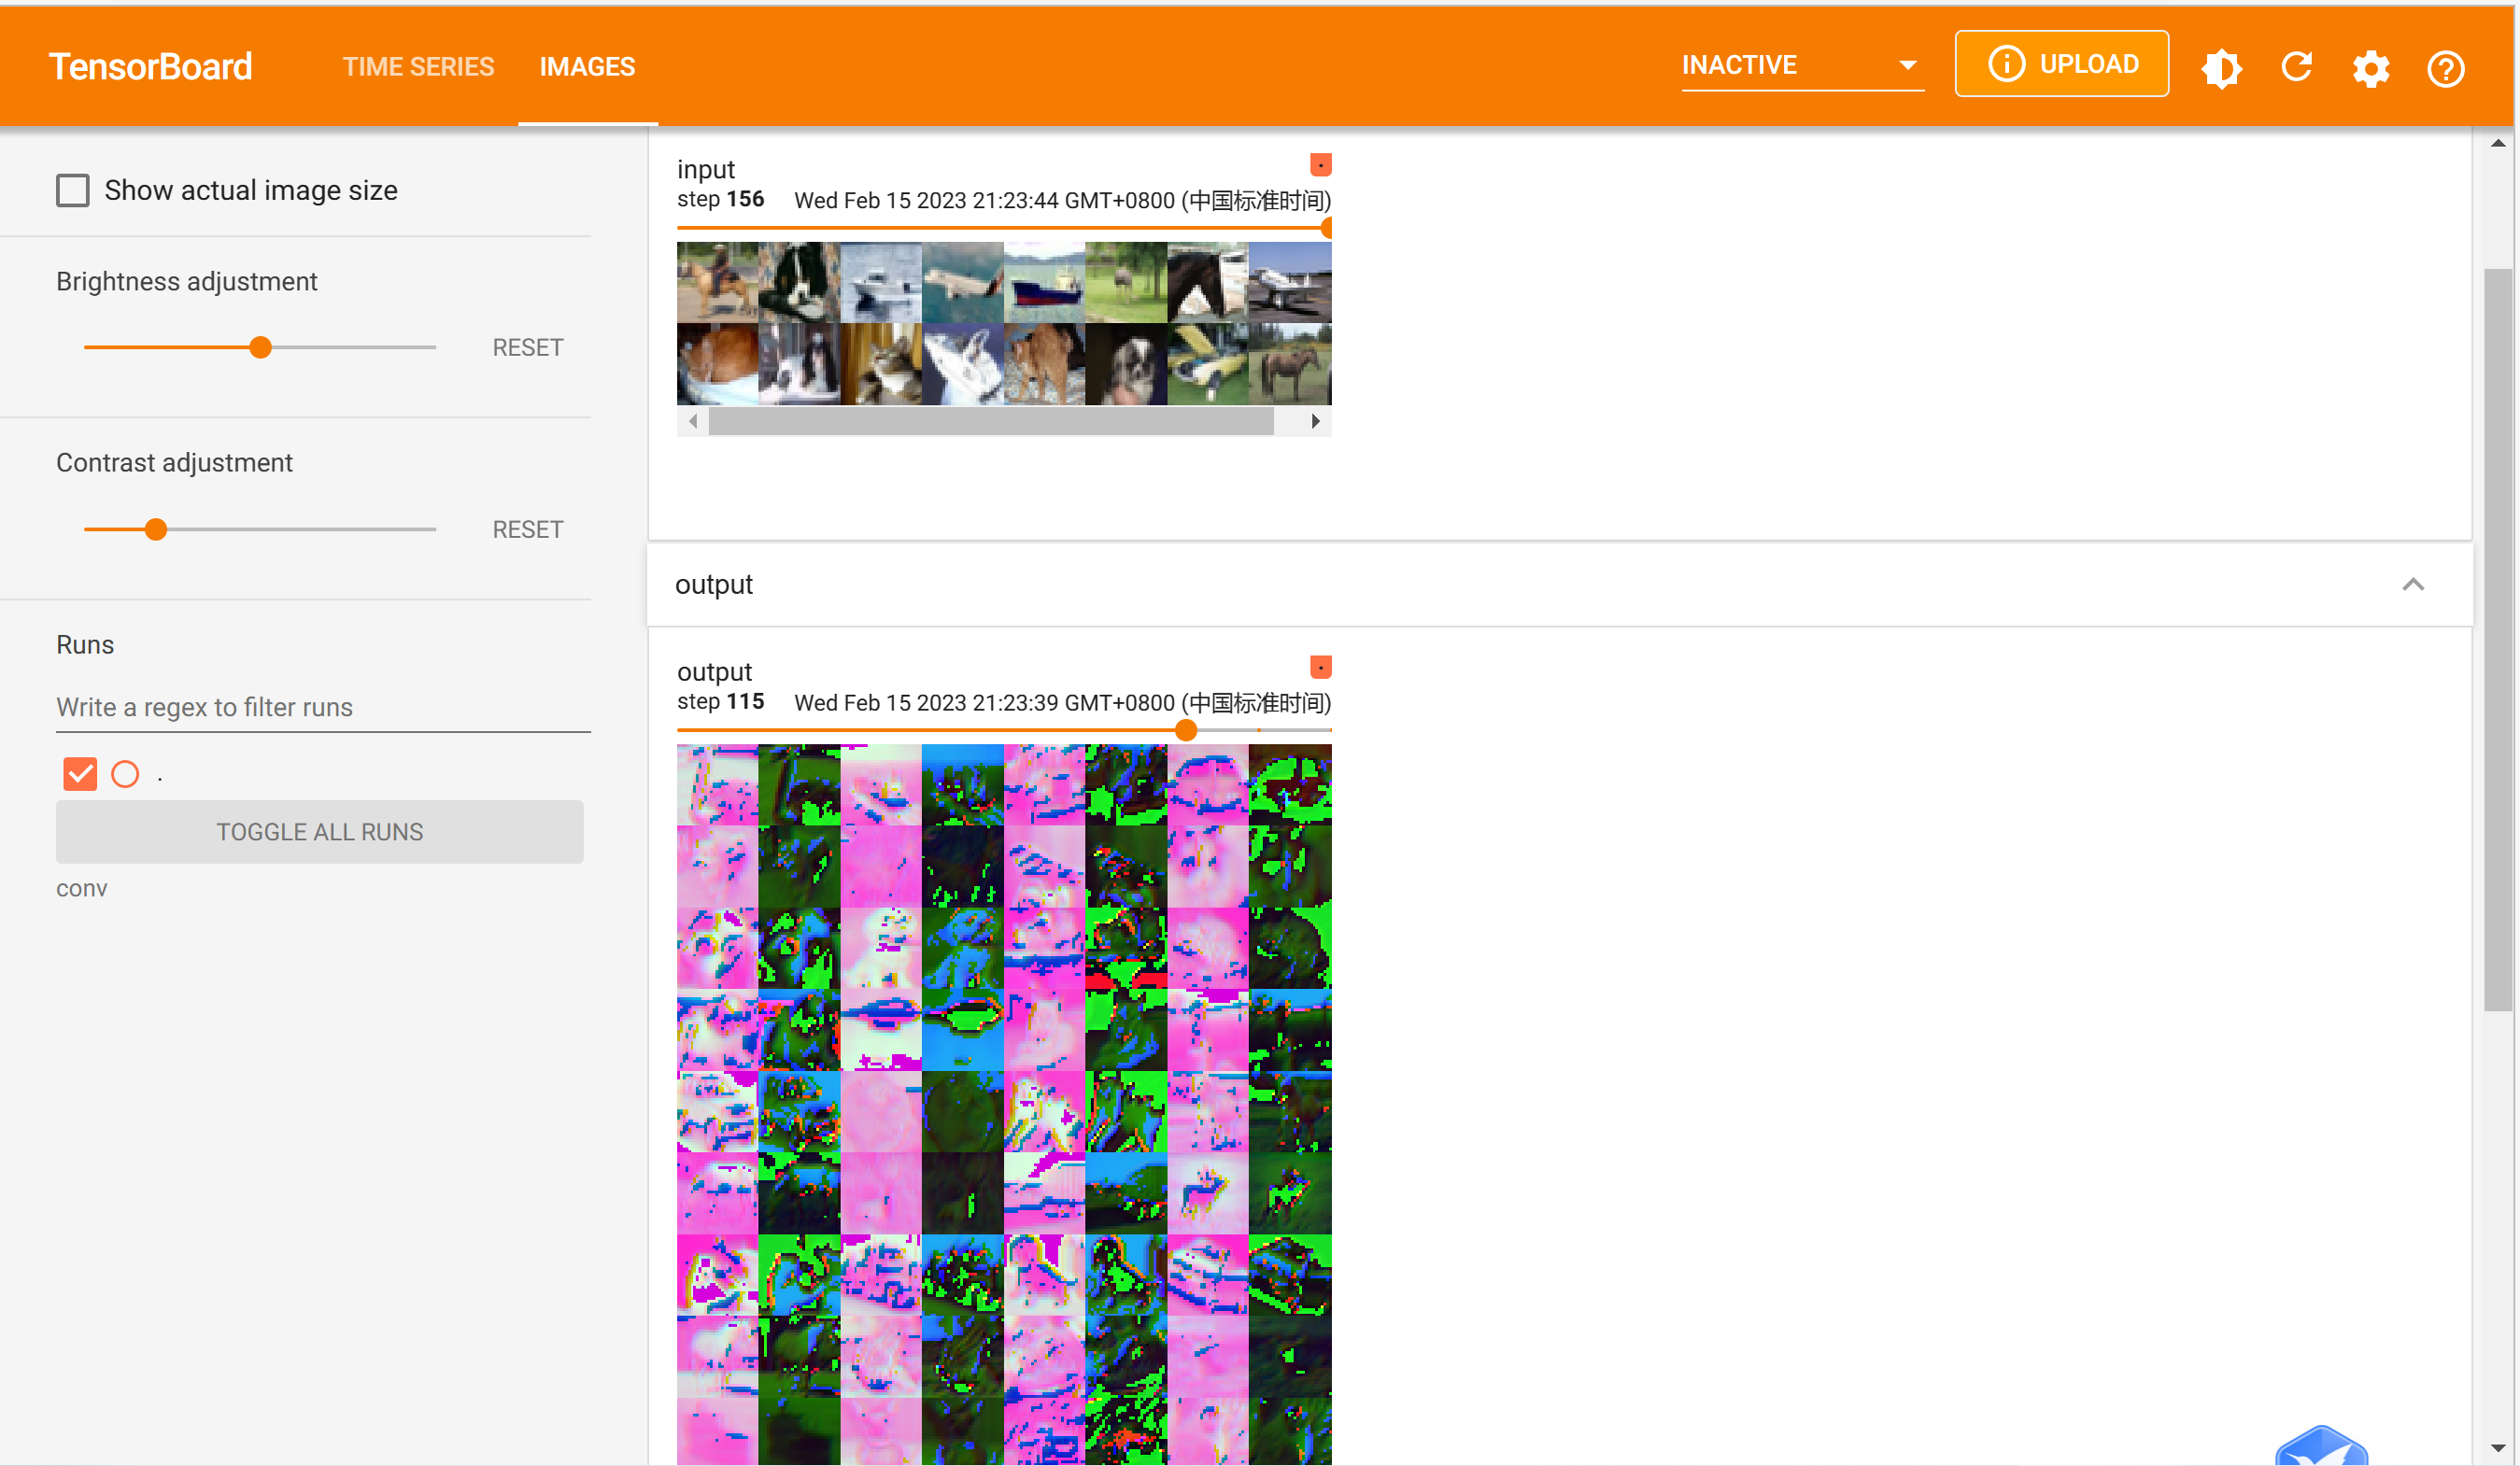2520x1466 pixels.
Task: Click the contrast adjustment slider handle
Action: [x=156, y=529]
